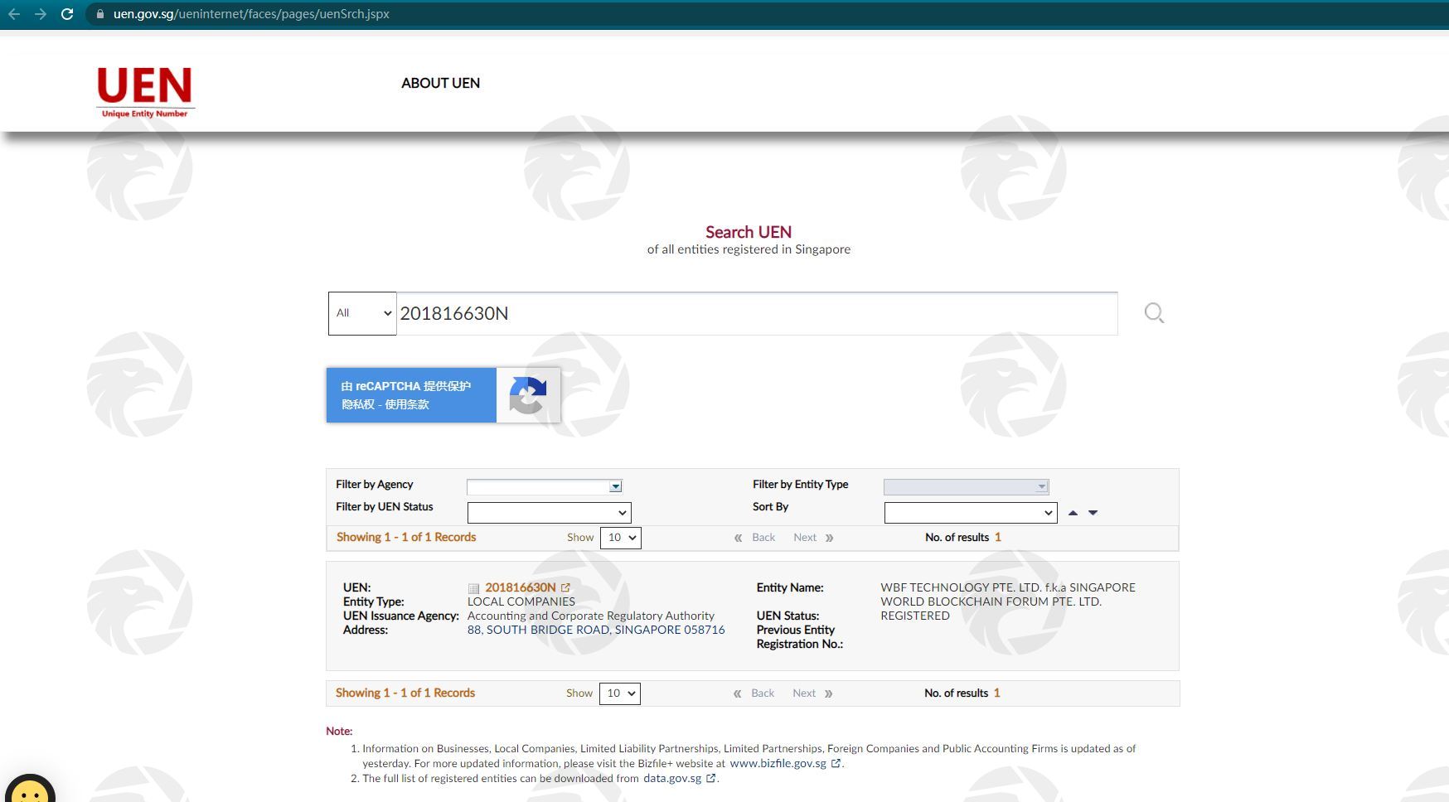Click the REGISTERED status text

pos(915,616)
